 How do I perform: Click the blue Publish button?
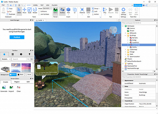click(17, 37)
